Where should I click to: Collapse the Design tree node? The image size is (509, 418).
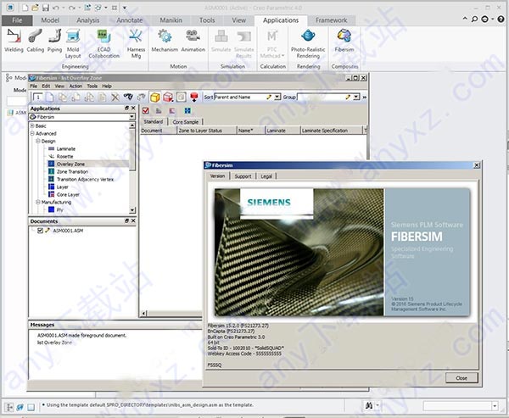pos(38,142)
